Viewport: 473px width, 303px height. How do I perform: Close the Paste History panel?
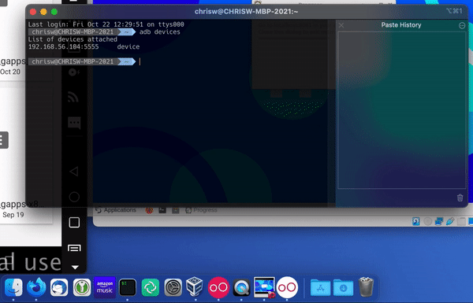coord(341,25)
